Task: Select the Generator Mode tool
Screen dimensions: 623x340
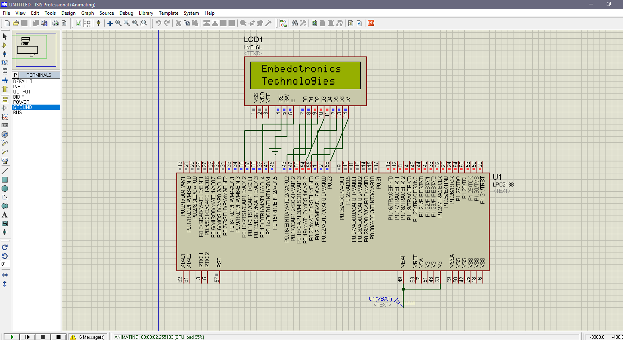Action: [5, 134]
